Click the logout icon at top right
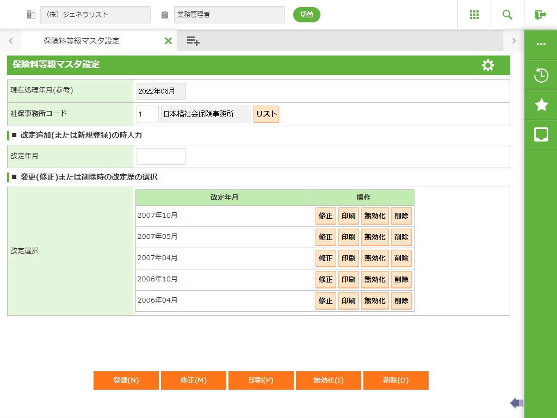 click(540, 15)
